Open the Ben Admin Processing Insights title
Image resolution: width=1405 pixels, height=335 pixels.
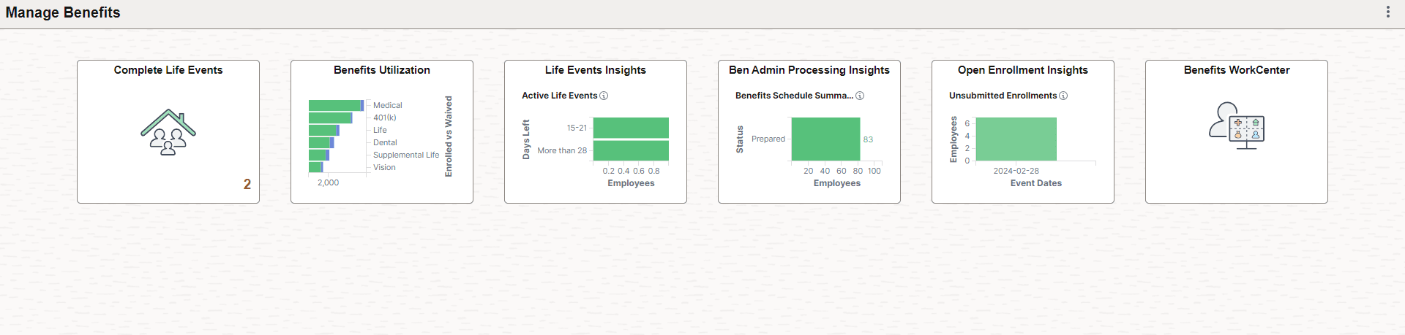pos(809,70)
